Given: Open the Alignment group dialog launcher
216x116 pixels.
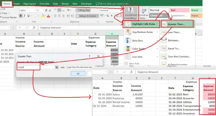Looking at the screenshot, I should point(98,22).
